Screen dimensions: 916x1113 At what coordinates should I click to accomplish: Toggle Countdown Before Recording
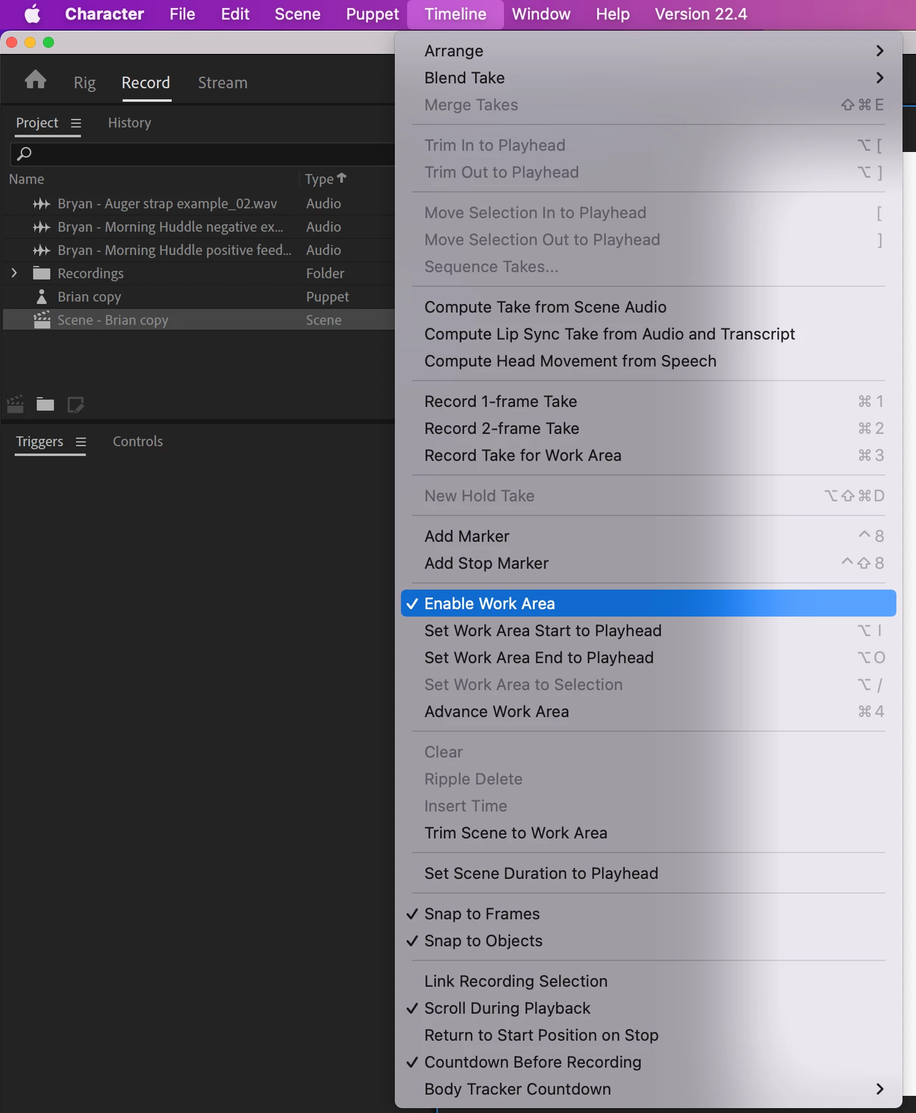648,1062
